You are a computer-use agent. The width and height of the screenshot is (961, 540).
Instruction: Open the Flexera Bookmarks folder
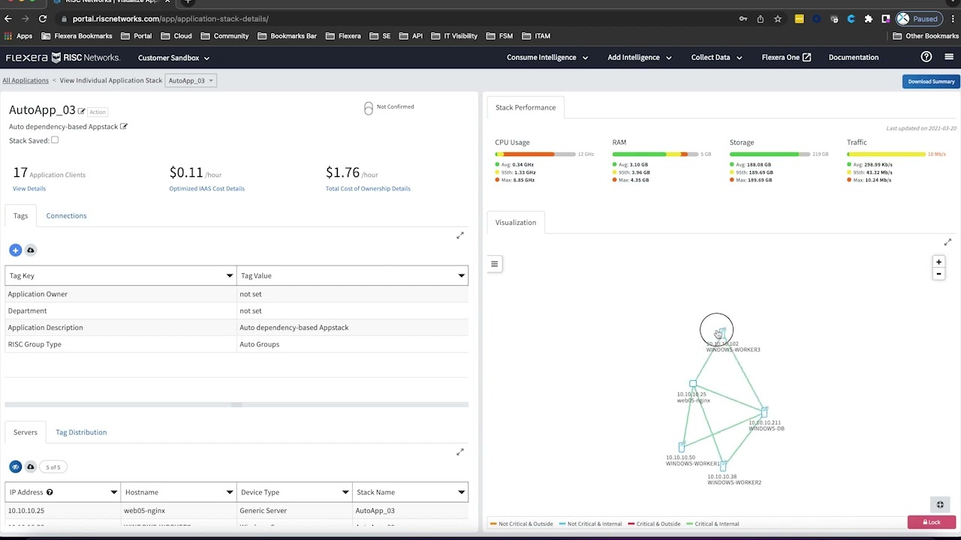77,36
